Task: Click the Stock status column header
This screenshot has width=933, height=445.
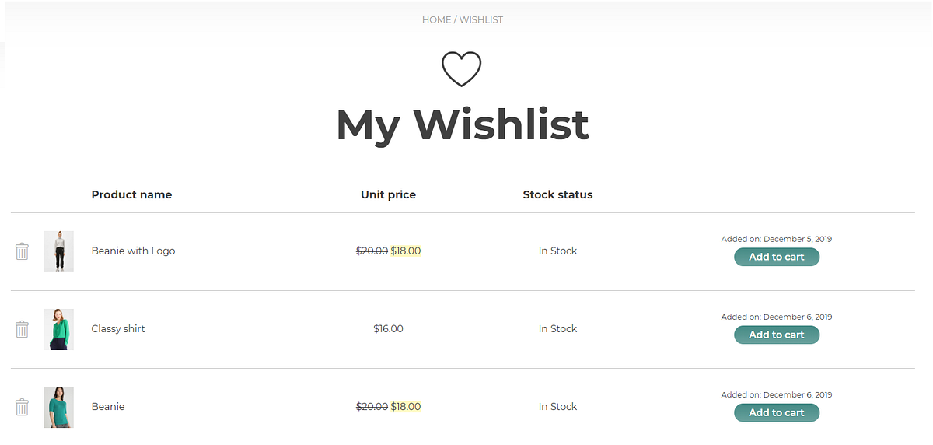Action: [x=557, y=194]
